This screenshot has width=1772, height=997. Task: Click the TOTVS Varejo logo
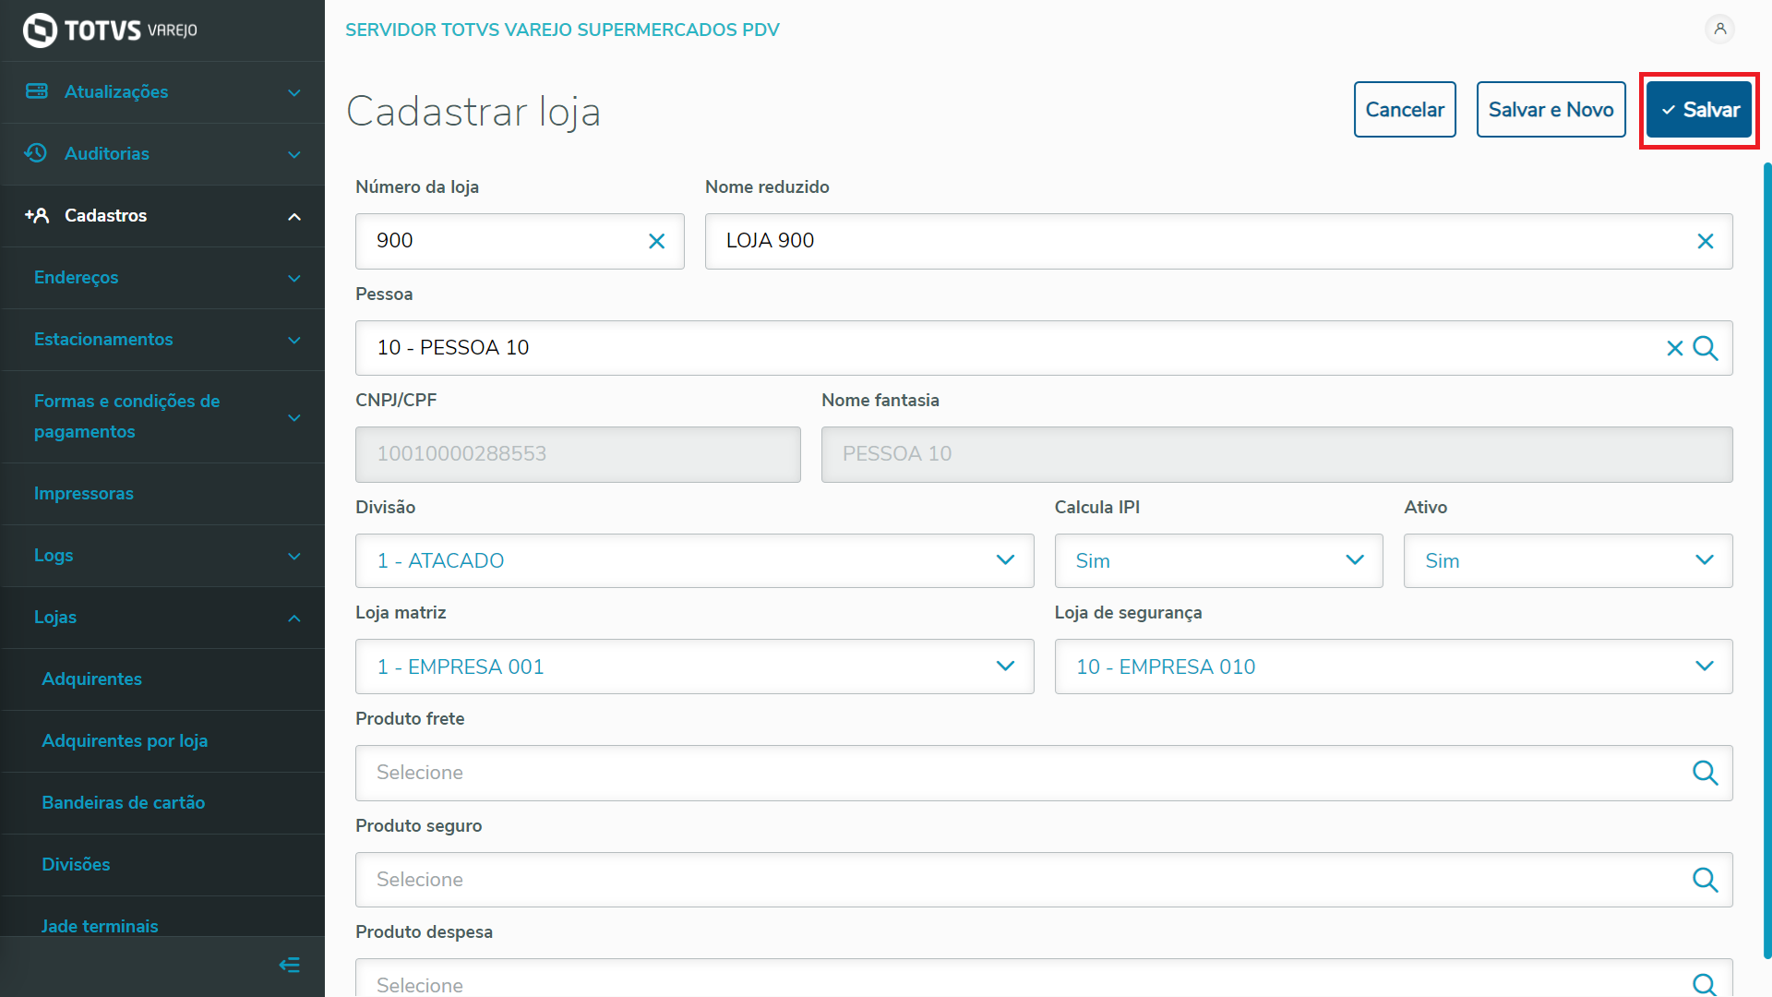pyautogui.click(x=110, y=30)
